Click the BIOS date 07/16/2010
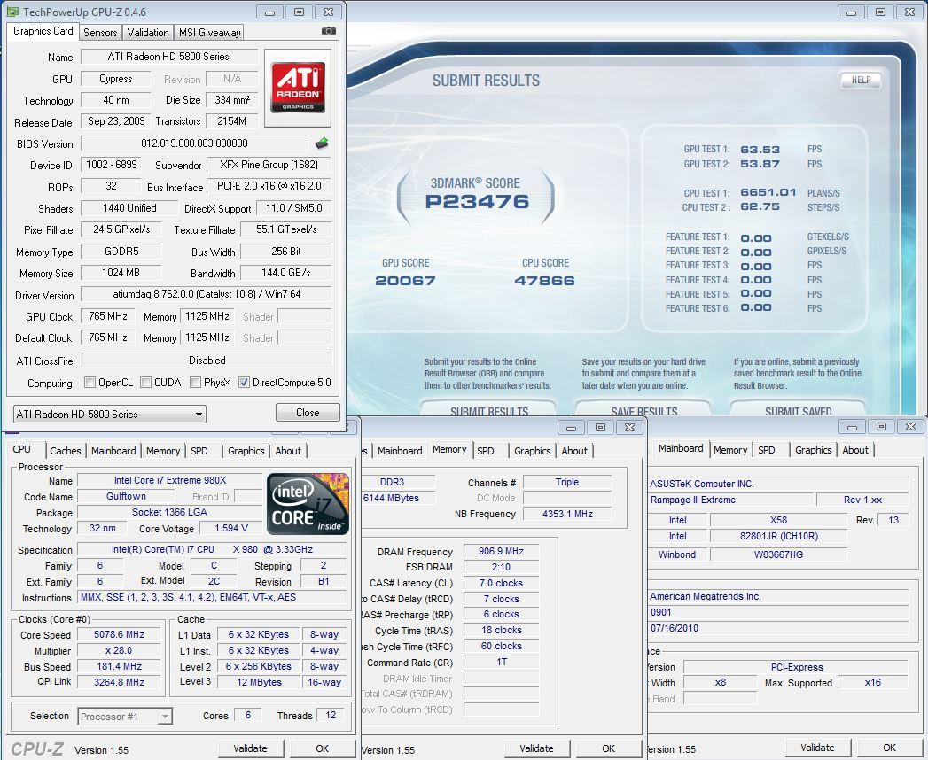Screen dimensions: 928x760 click(x=778, y=628)
